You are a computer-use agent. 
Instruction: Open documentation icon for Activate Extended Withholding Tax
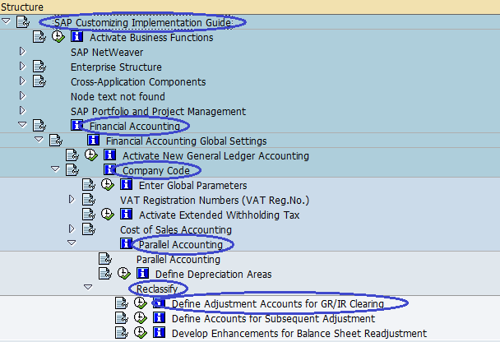(x=89, y=215)
